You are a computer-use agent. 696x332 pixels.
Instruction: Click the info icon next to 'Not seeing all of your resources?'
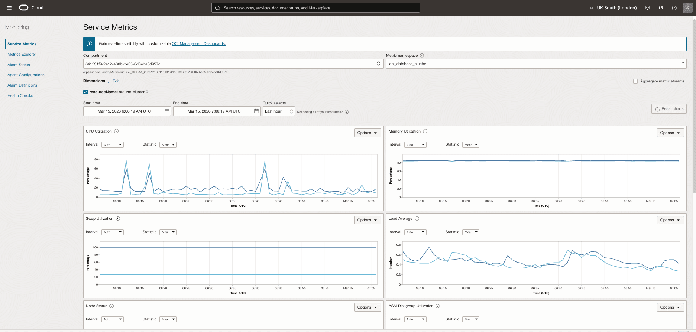(347, 112)
